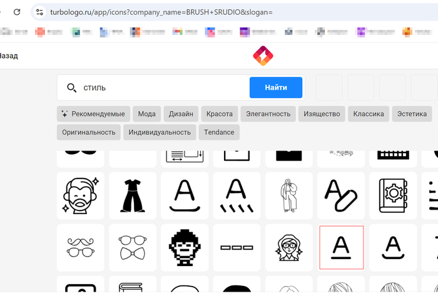Choose the standing person in a long coat icon
This screenshot has width=438, height=296.
point(289,195)
